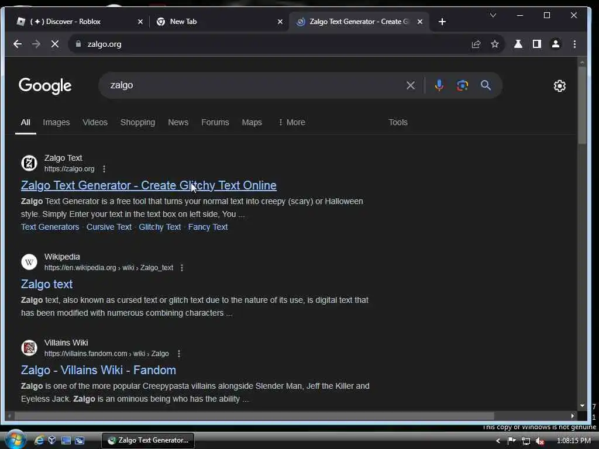Open the Cursive Text sitelink

(109, 227)
